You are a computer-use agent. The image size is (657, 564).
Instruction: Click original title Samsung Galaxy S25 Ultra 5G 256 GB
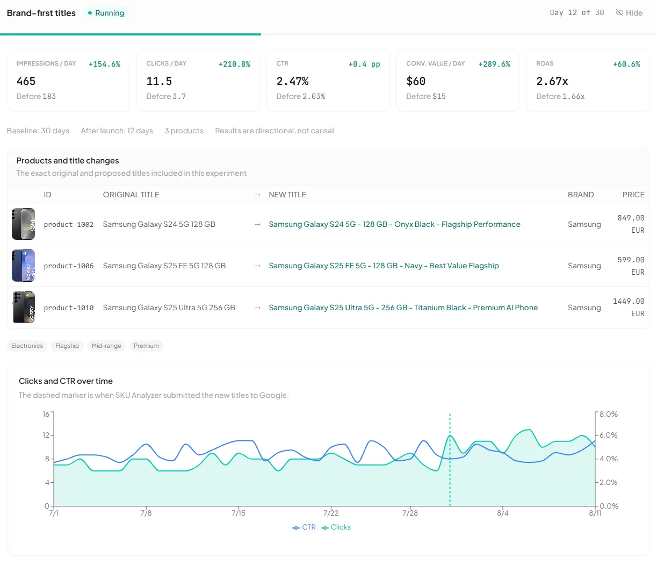tap(169, 308)
